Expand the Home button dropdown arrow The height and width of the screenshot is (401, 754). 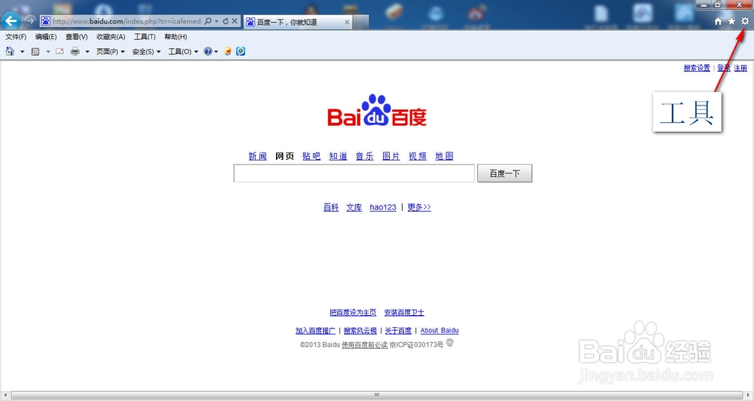click(x=22, y=51)
